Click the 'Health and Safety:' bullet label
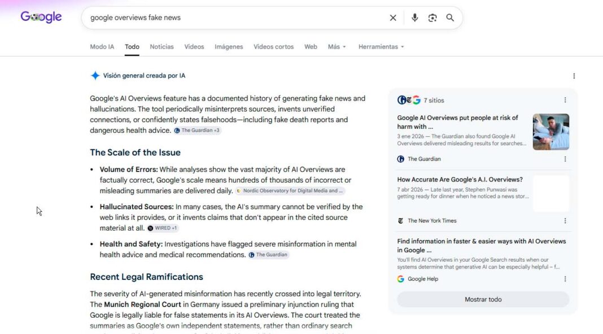603x334 pixels. [131, 244]
